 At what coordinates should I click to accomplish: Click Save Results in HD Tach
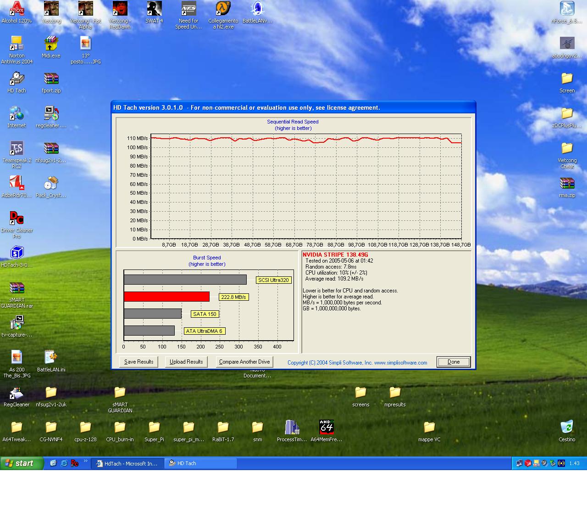coord(138,362)
